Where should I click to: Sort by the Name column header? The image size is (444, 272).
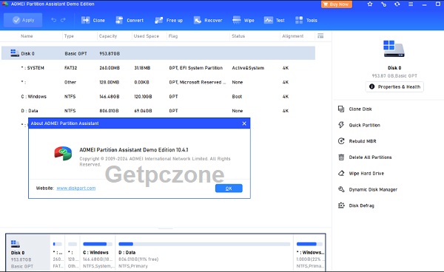[27, 36]
